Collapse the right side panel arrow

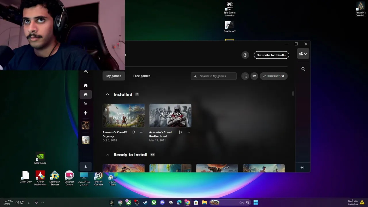pos(302,167)
